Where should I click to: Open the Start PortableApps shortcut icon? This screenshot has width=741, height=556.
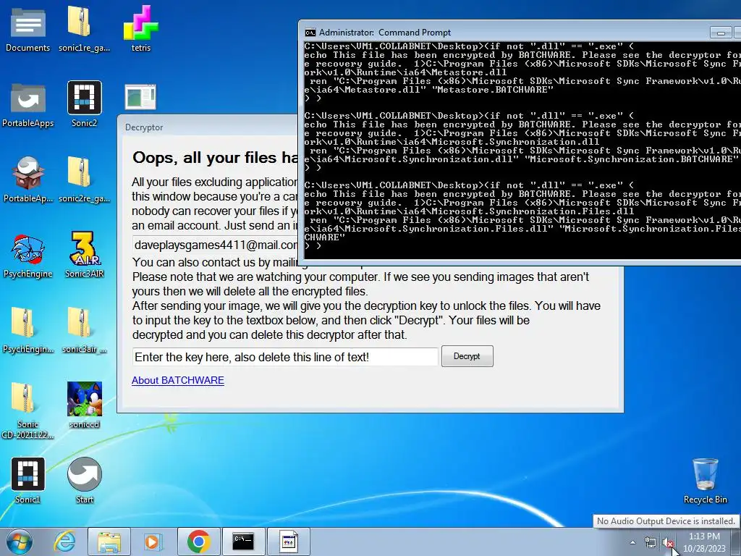tap(84, 481)
